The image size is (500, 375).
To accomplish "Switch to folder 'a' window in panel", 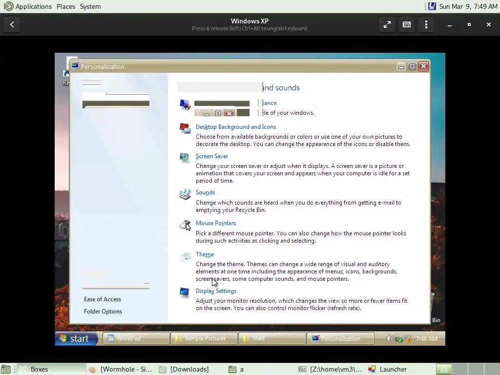I will click(260, 369).
